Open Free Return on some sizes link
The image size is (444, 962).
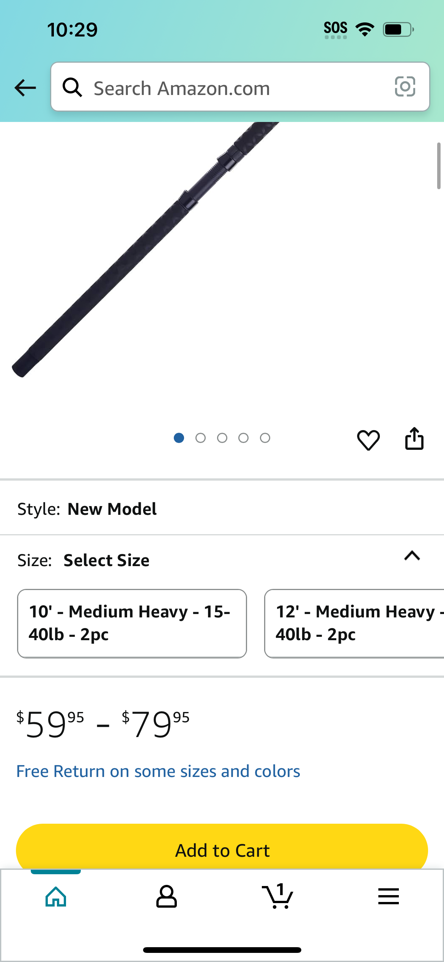[158, 771]
